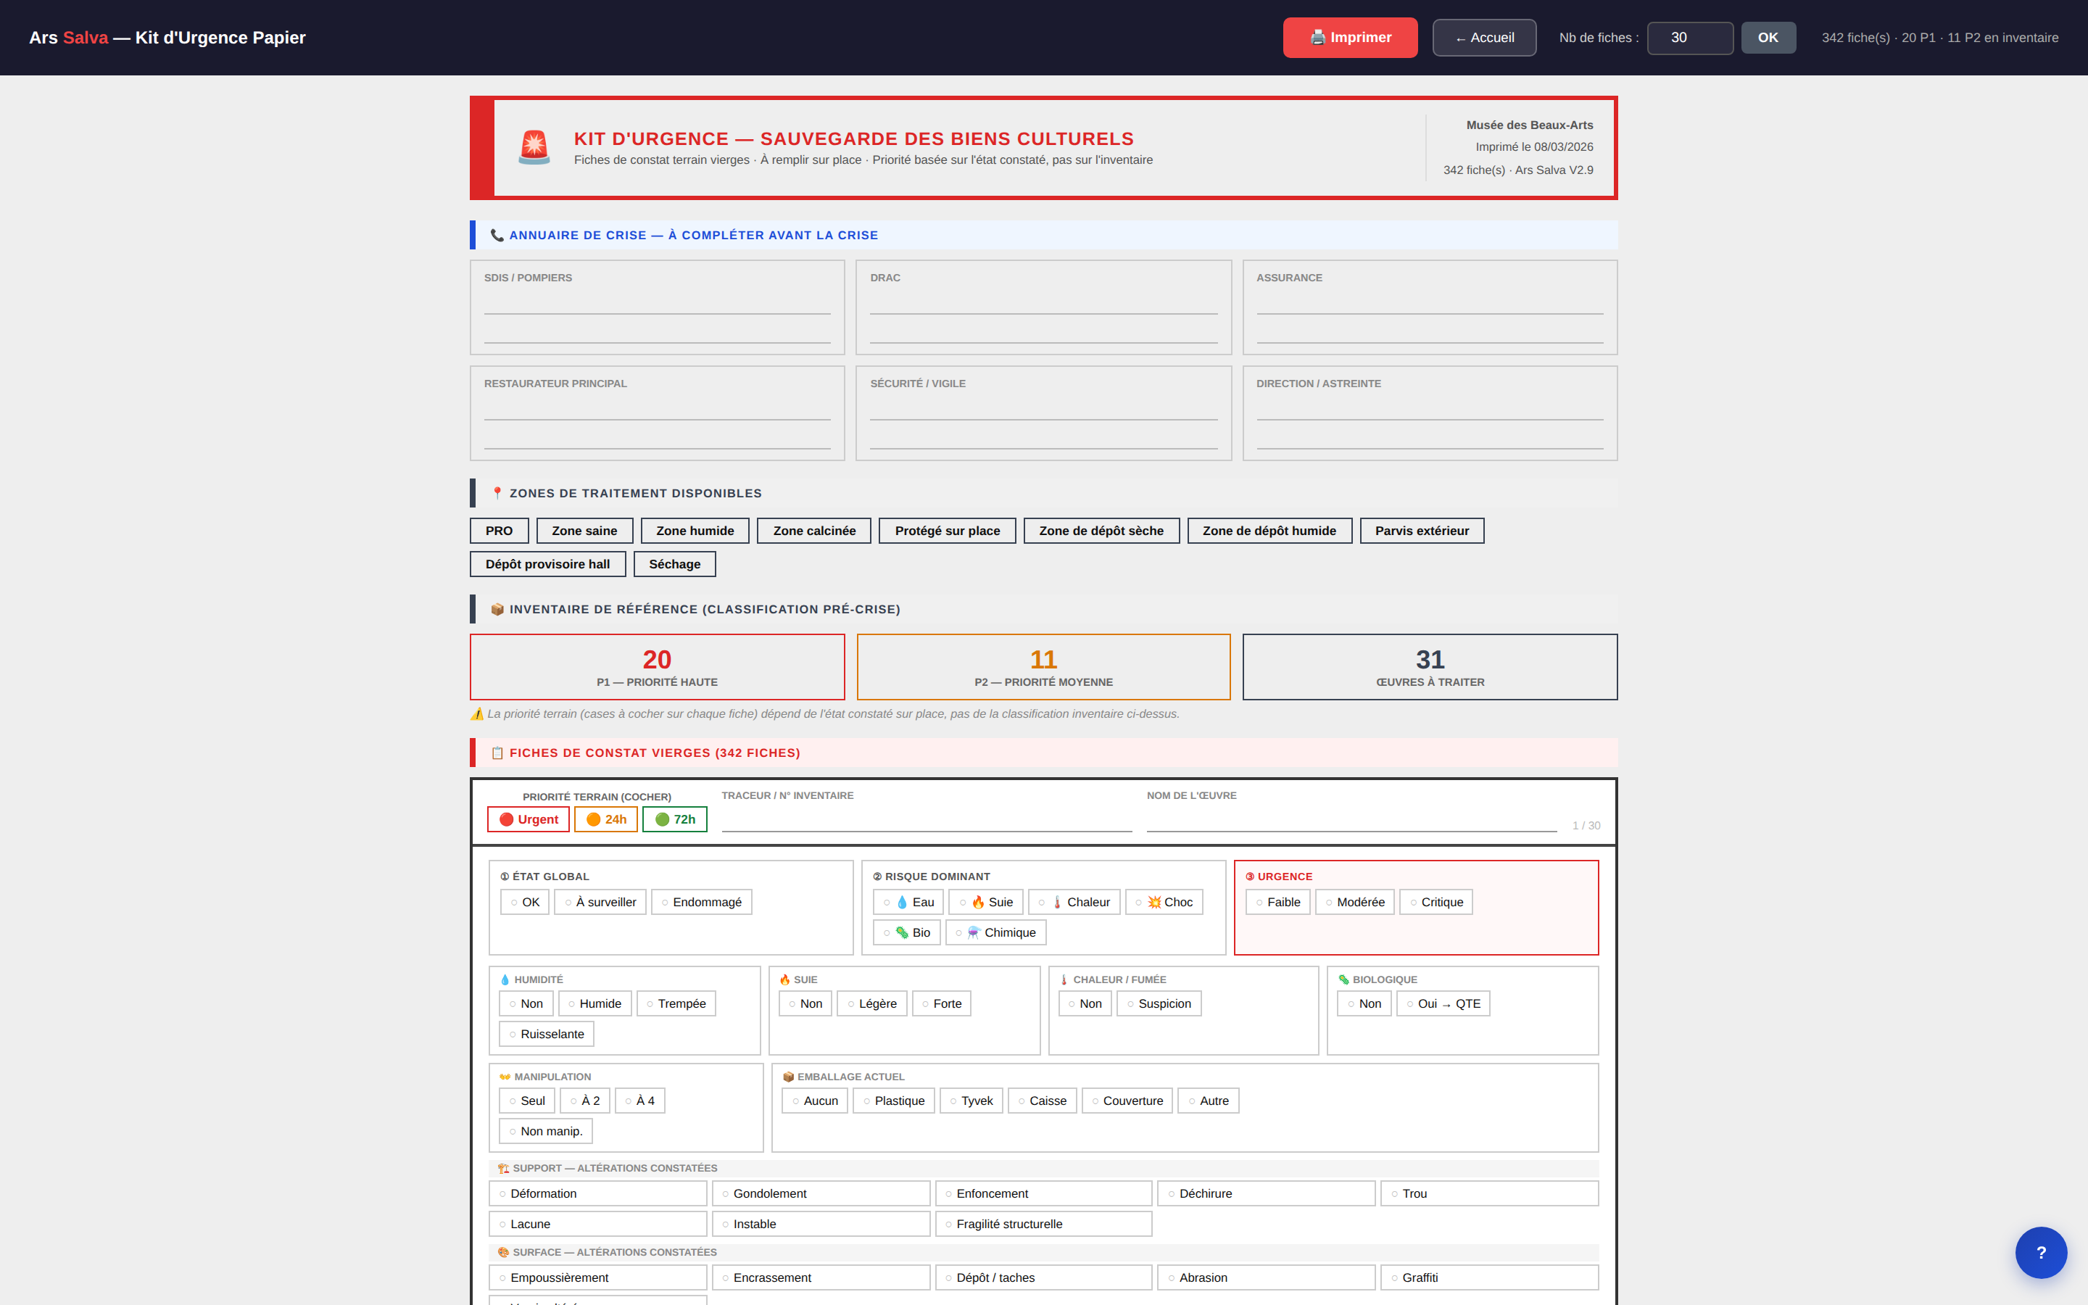2088x1305 pixels.
Task: Select Trempée under Humidité
Action: (676, 1004)
